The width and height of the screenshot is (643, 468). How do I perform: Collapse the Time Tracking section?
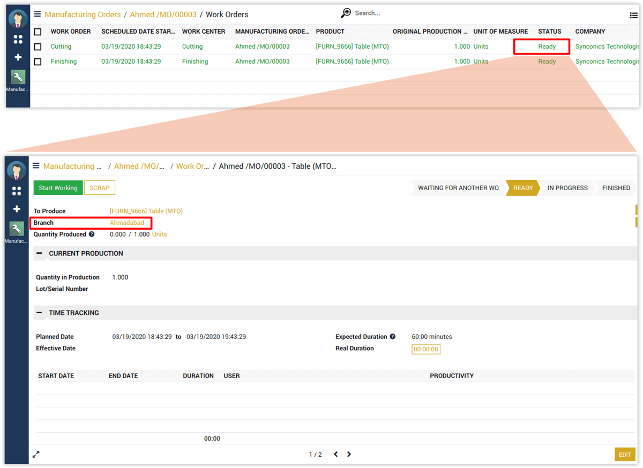click(x=39, y=313)
